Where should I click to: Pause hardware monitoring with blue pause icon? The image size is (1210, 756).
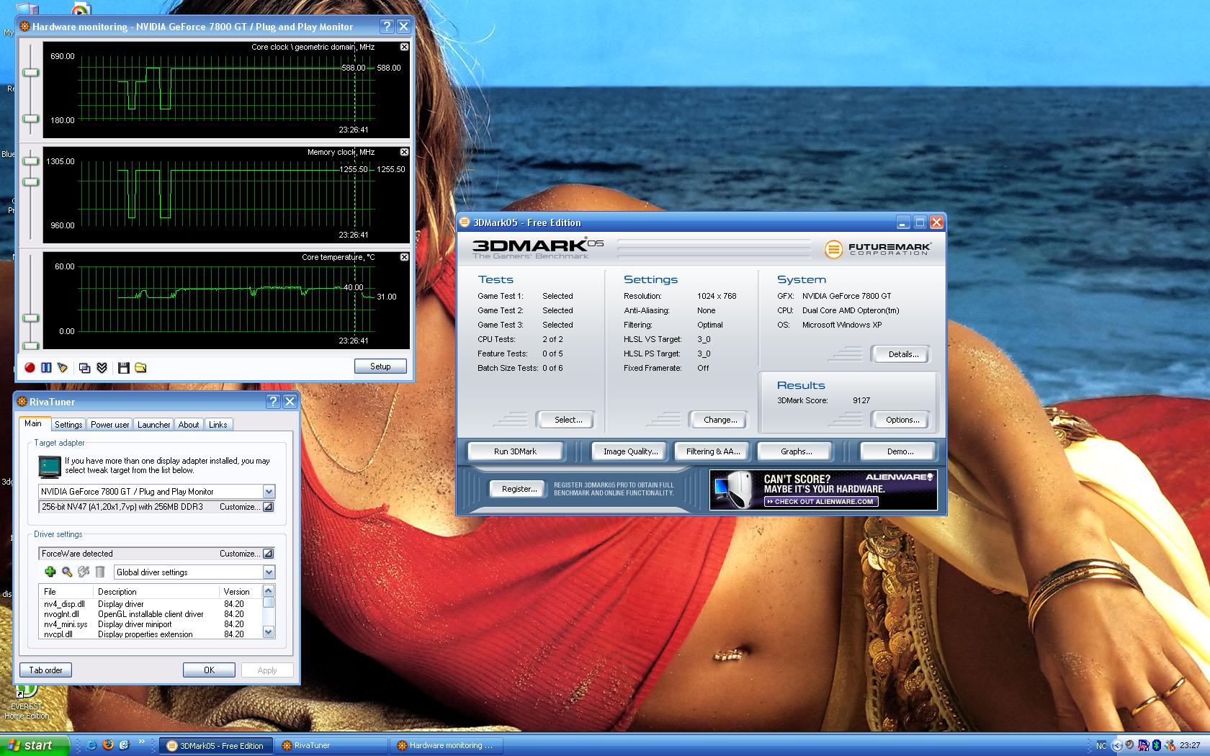[46, 368]
